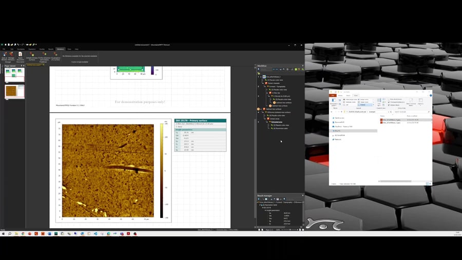462x260 pixels.
Task: Switch to Explorer Share tab
Action: [x=348, y=96]
